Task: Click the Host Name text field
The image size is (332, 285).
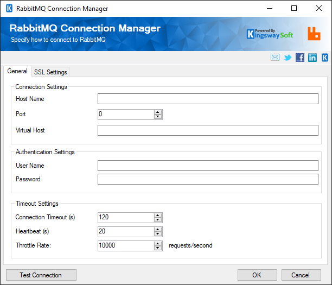Action: [208, 99]
